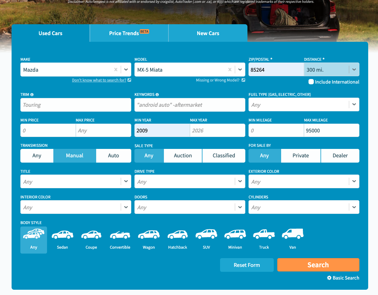Focus the Max Price field
378x295 pixels.
104,130
